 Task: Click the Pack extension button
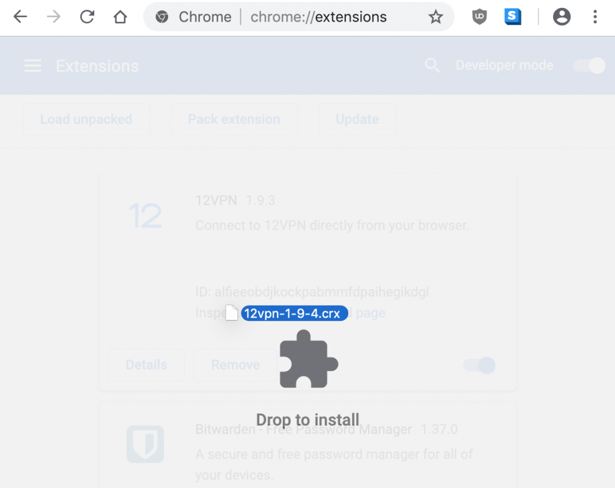[234, 119]
